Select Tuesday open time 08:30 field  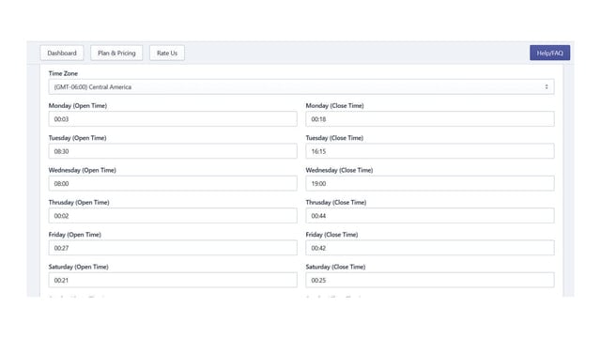[x=173, y=151]
